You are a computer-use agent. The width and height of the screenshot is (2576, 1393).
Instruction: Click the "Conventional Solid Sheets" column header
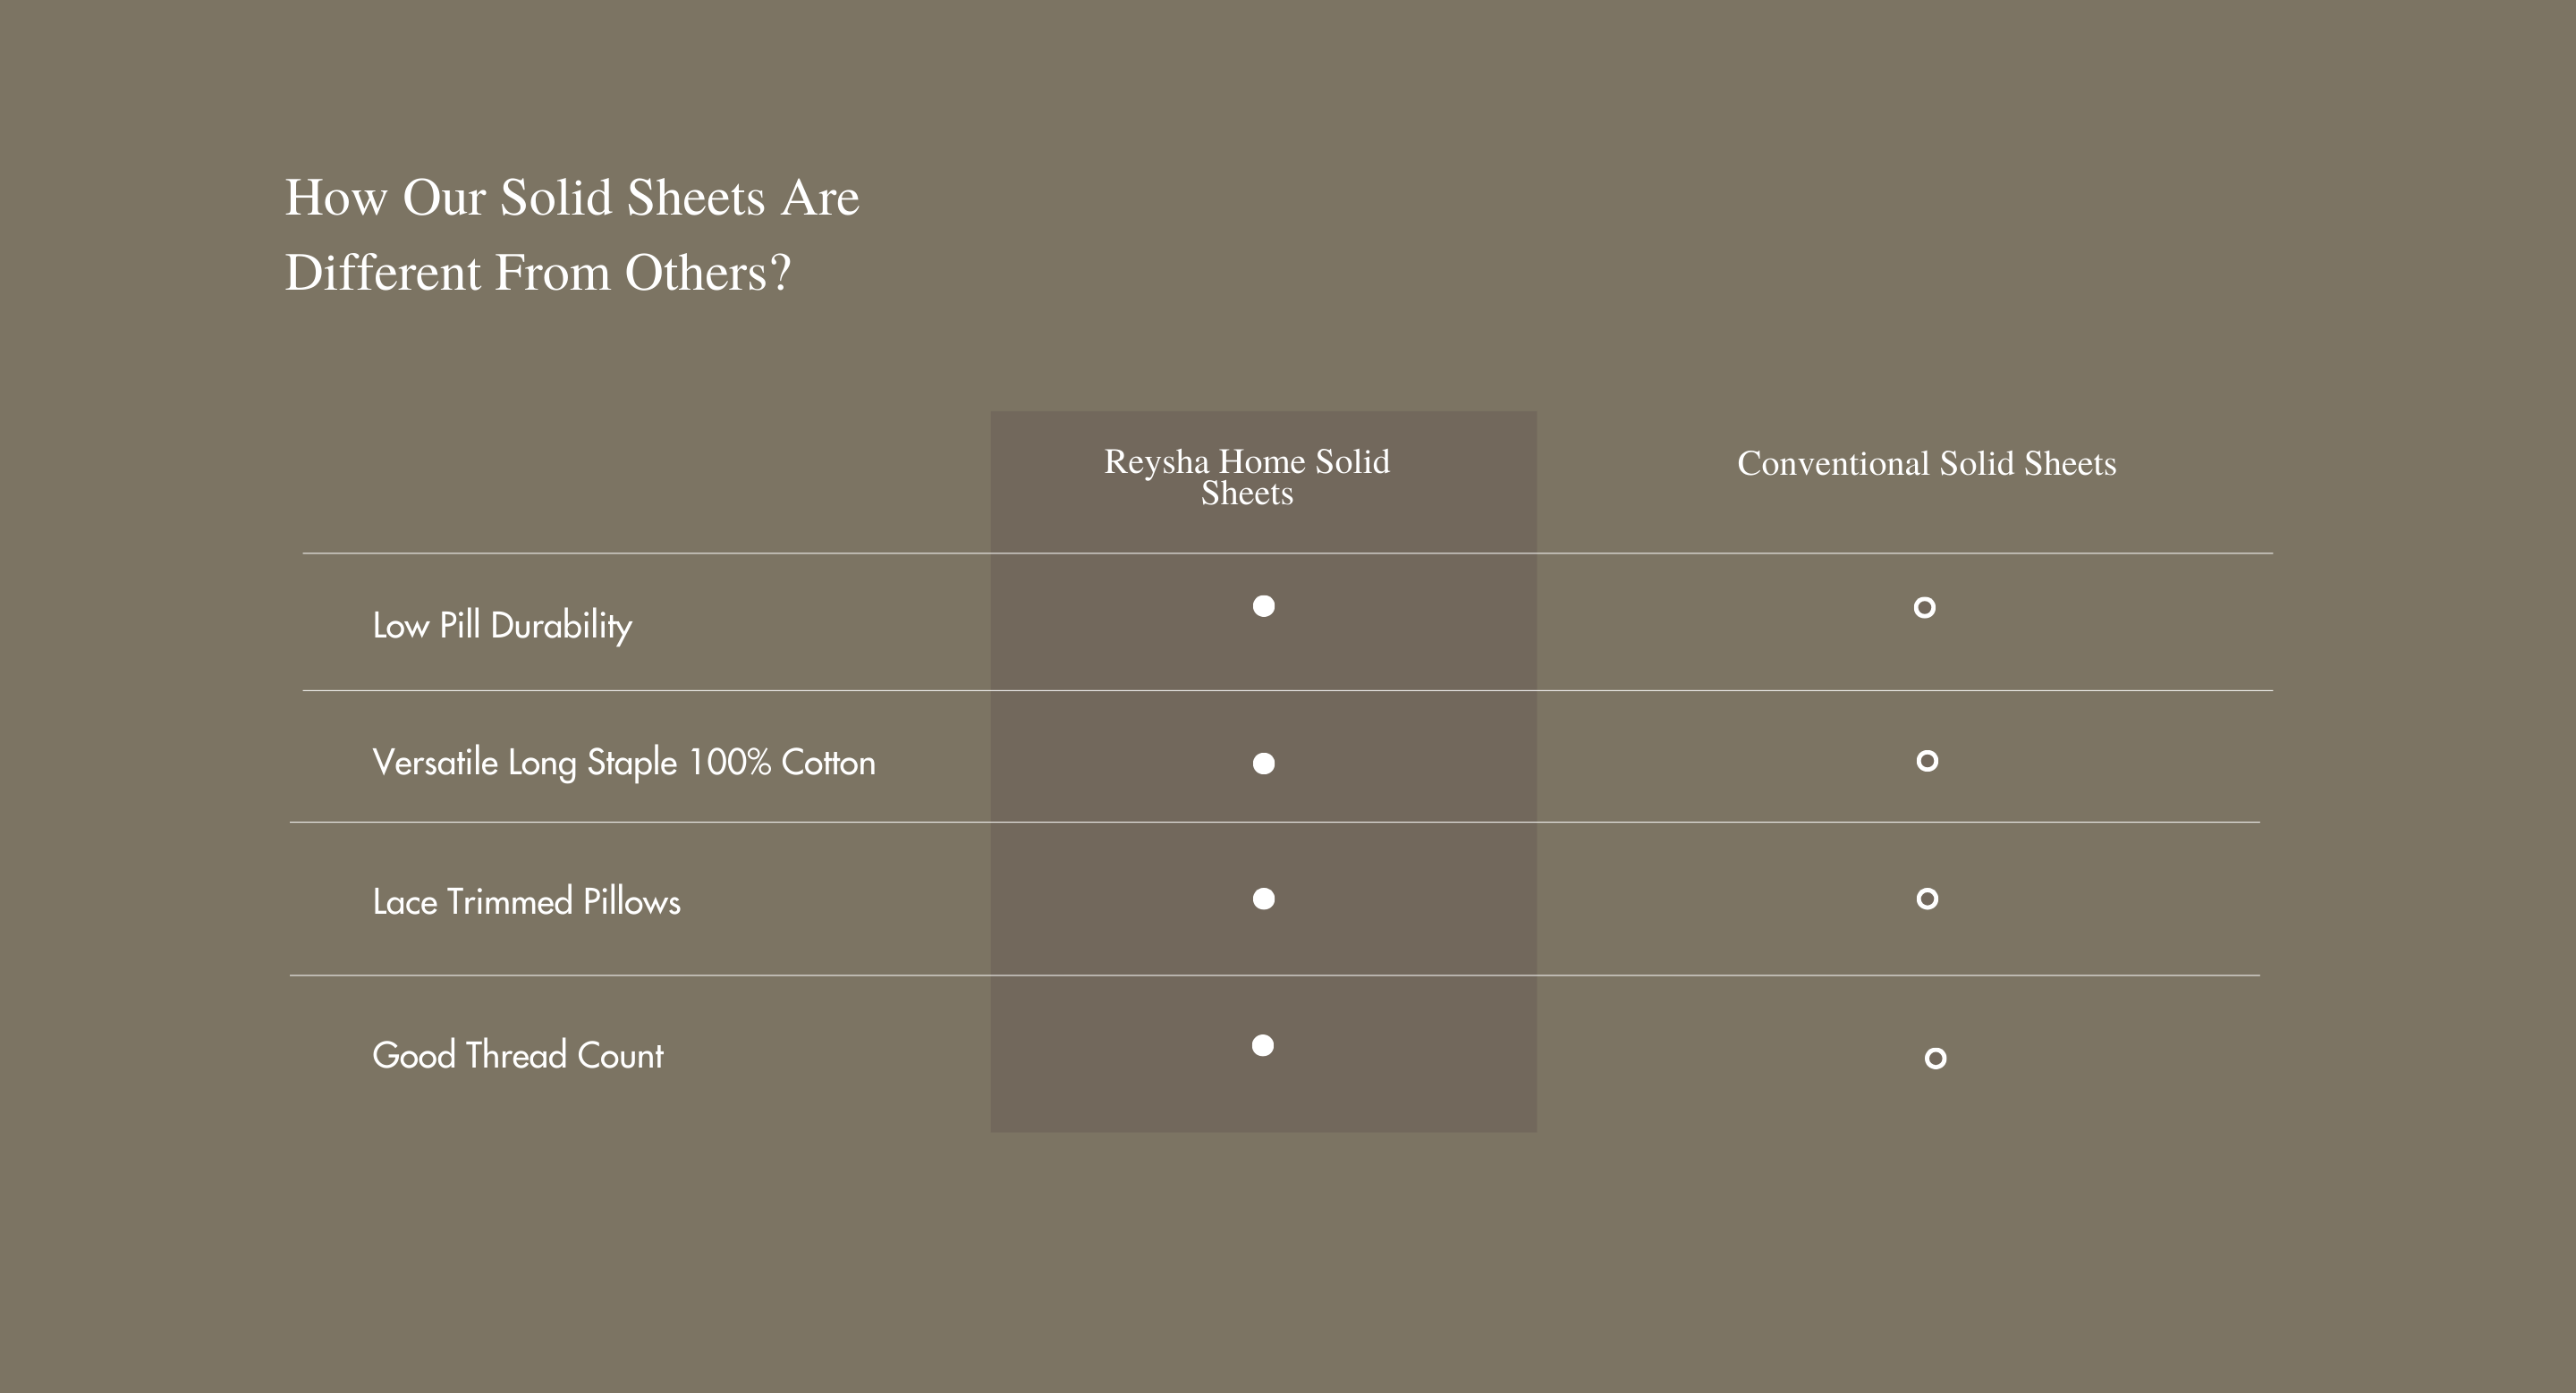pyautogui.click(x=1926, y=464)
